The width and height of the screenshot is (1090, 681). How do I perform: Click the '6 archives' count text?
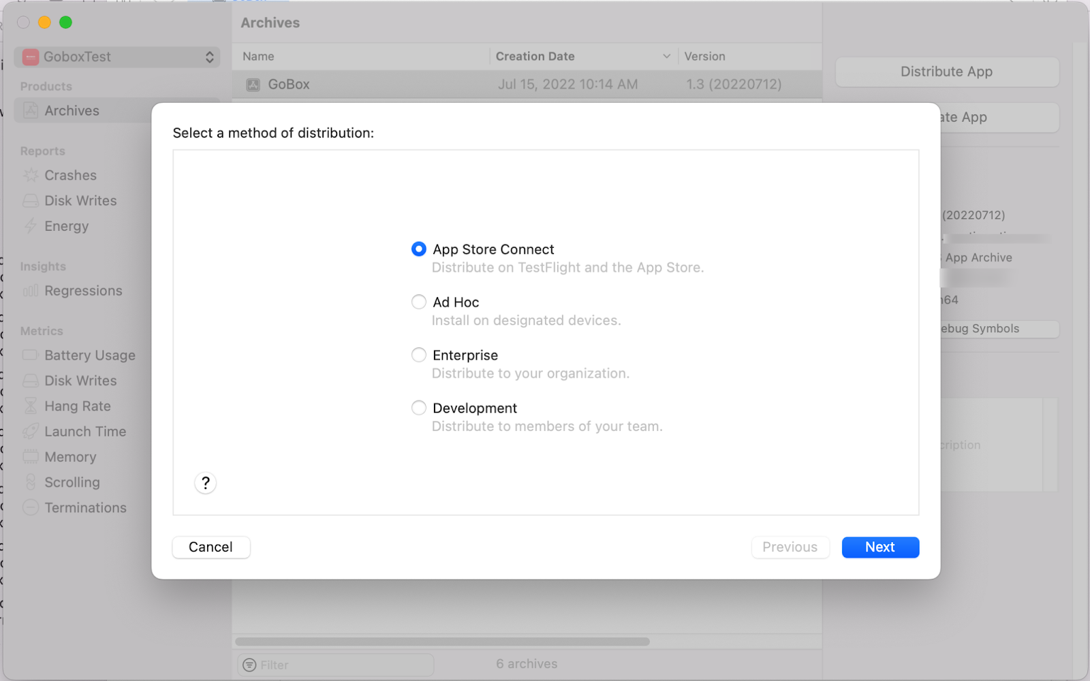pyautogui.click(x=527, y=664)
